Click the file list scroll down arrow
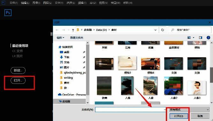This screenshot has width=213, height=121. [211, 103]
